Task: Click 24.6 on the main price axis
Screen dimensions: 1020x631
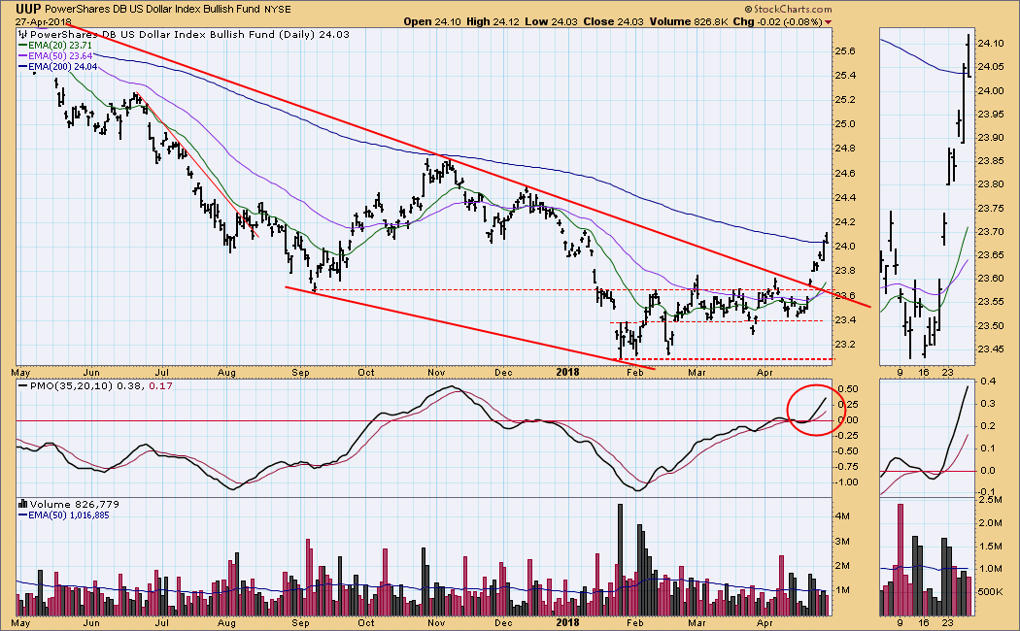Action: click(844, 174)
